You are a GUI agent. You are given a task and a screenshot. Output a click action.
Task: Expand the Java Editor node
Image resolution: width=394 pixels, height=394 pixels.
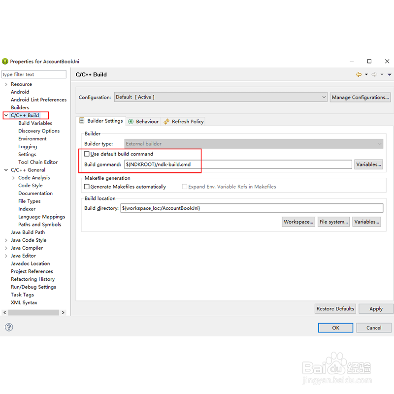(x=6, y=256)
